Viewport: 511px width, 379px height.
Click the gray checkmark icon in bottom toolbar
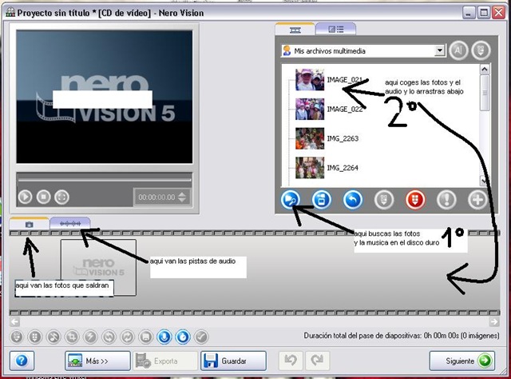[201, 337]
